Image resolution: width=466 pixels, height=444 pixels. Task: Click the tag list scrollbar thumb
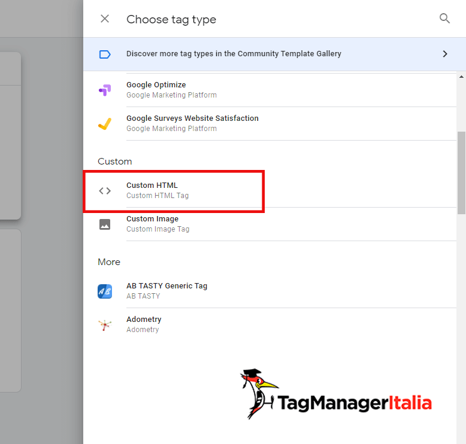click(x=461, y=173)
